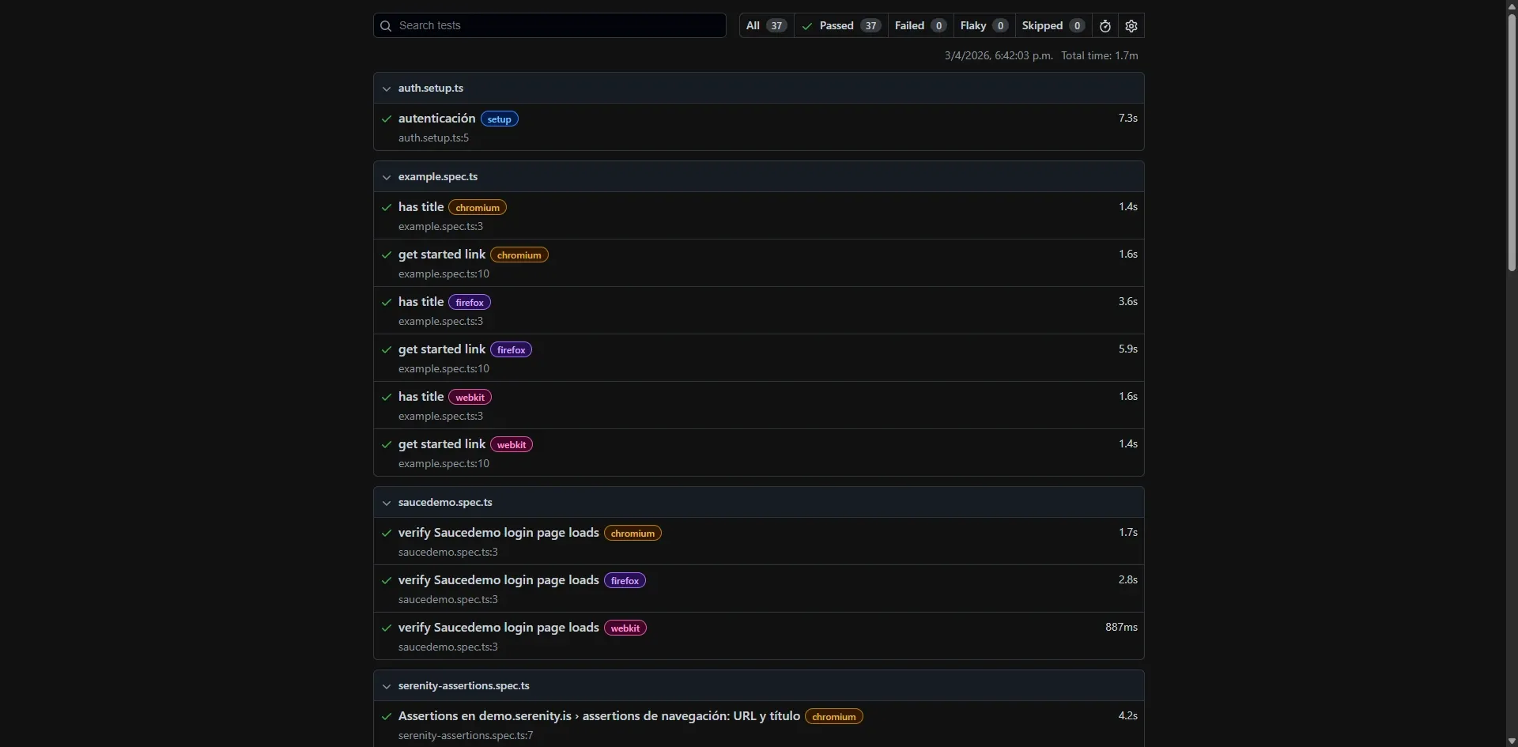Switch to the Flaky filter
The height and width of the screenshot is (747, 1518).
[x=984, y=26]
